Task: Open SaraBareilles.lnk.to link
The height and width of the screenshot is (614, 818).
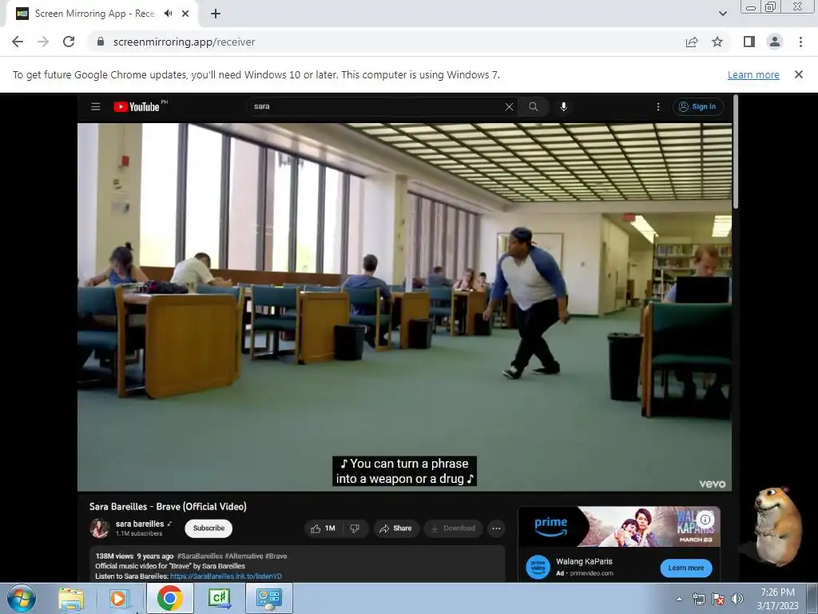Action: click(x=226, y=576)
